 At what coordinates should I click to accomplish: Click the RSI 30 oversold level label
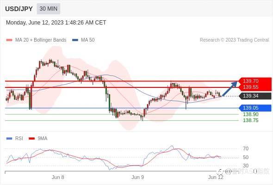click(x=246, y=166)
